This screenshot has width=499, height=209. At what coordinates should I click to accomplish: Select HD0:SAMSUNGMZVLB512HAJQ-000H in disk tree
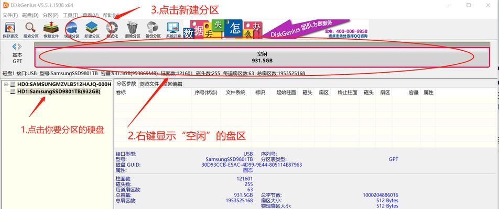64,84
